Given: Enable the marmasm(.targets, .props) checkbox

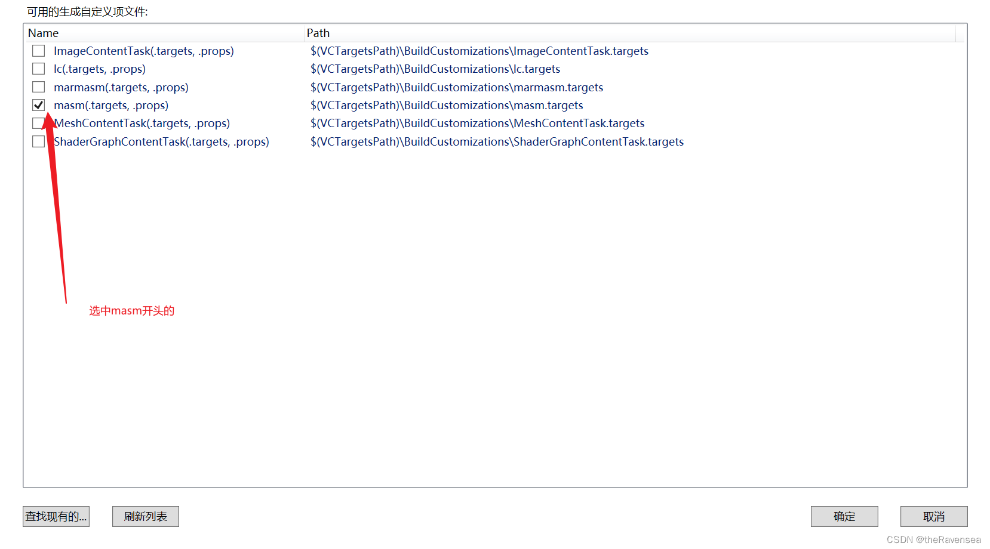Looking at the screenshot, I should [38, 87].
